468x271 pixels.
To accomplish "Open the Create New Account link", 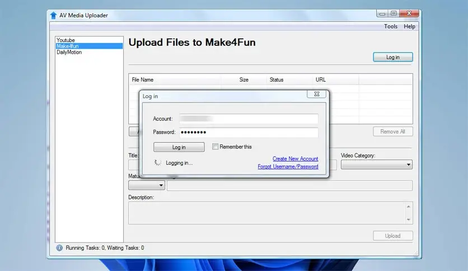I will pos(295,159).
